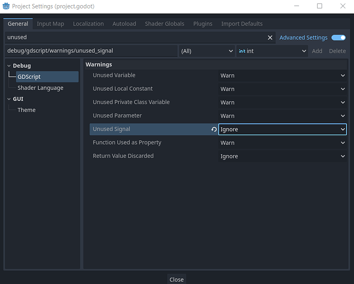Viewport: 354px width, 284px height.
Task: Click the Godot logo in title bar
Action: (6, 6)
